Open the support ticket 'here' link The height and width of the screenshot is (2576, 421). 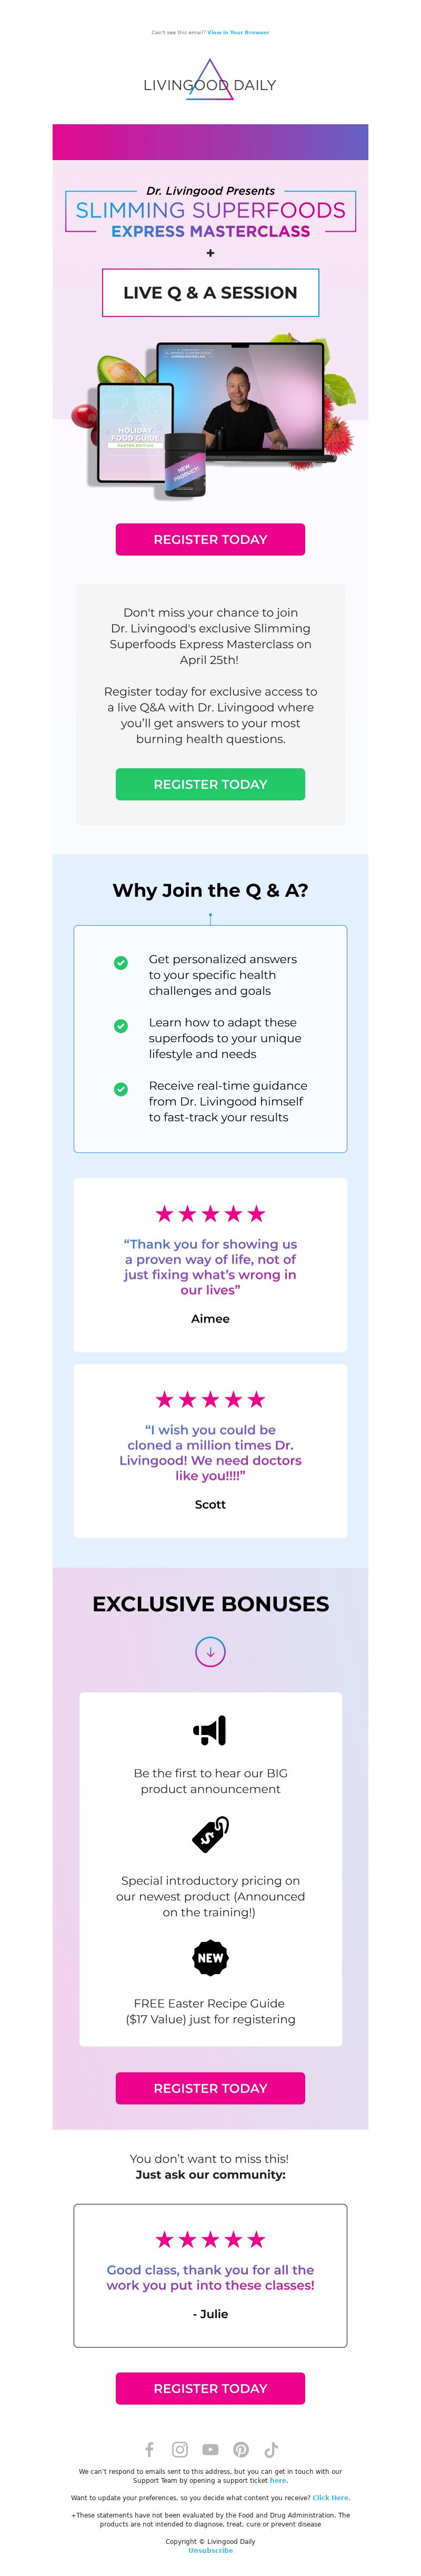278,2480
